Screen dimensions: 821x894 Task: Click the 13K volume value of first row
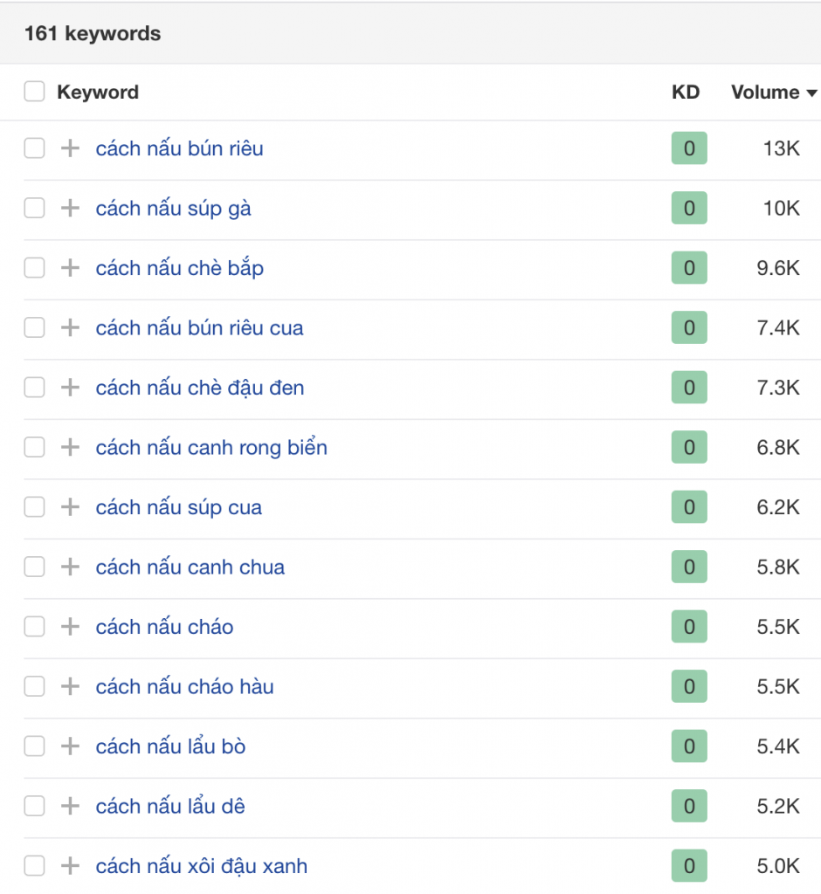click(x=781, y=148)
